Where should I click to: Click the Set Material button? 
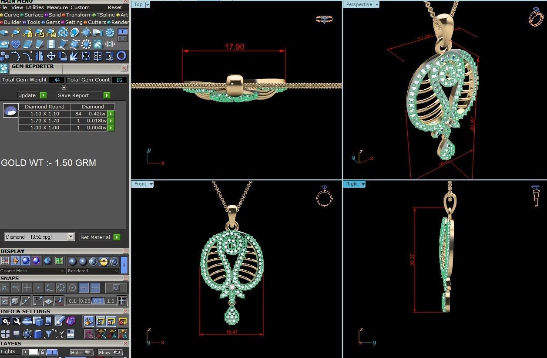coord(100,237)
